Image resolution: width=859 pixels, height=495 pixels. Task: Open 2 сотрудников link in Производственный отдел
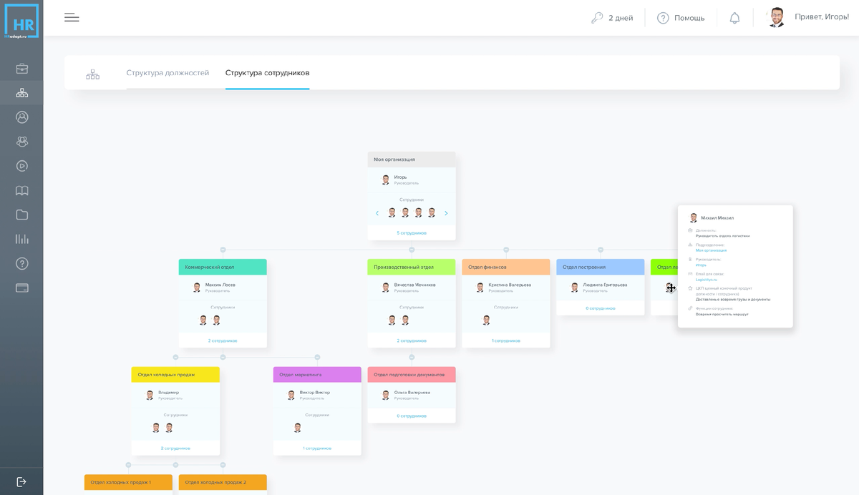(x=412, y=340)
